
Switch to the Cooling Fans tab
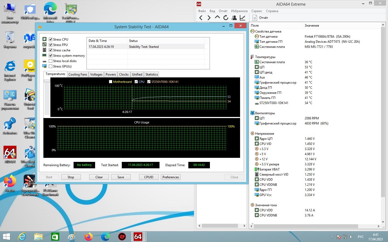pyautogui.click(x=78, y=74)
